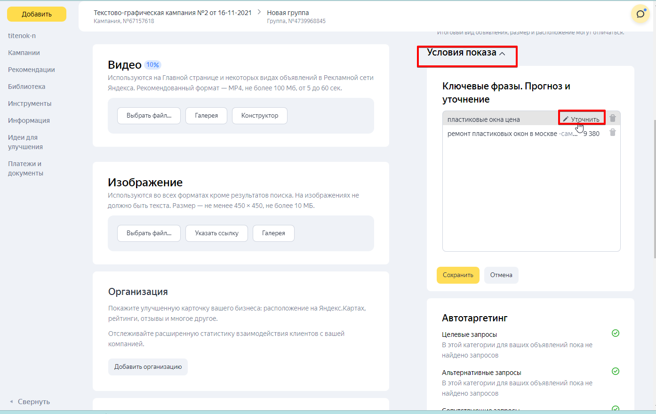The height and width of the screenshot is (414, 656).
Task: Open the Новая группа breadcrumb
Action: pos(288,13)
